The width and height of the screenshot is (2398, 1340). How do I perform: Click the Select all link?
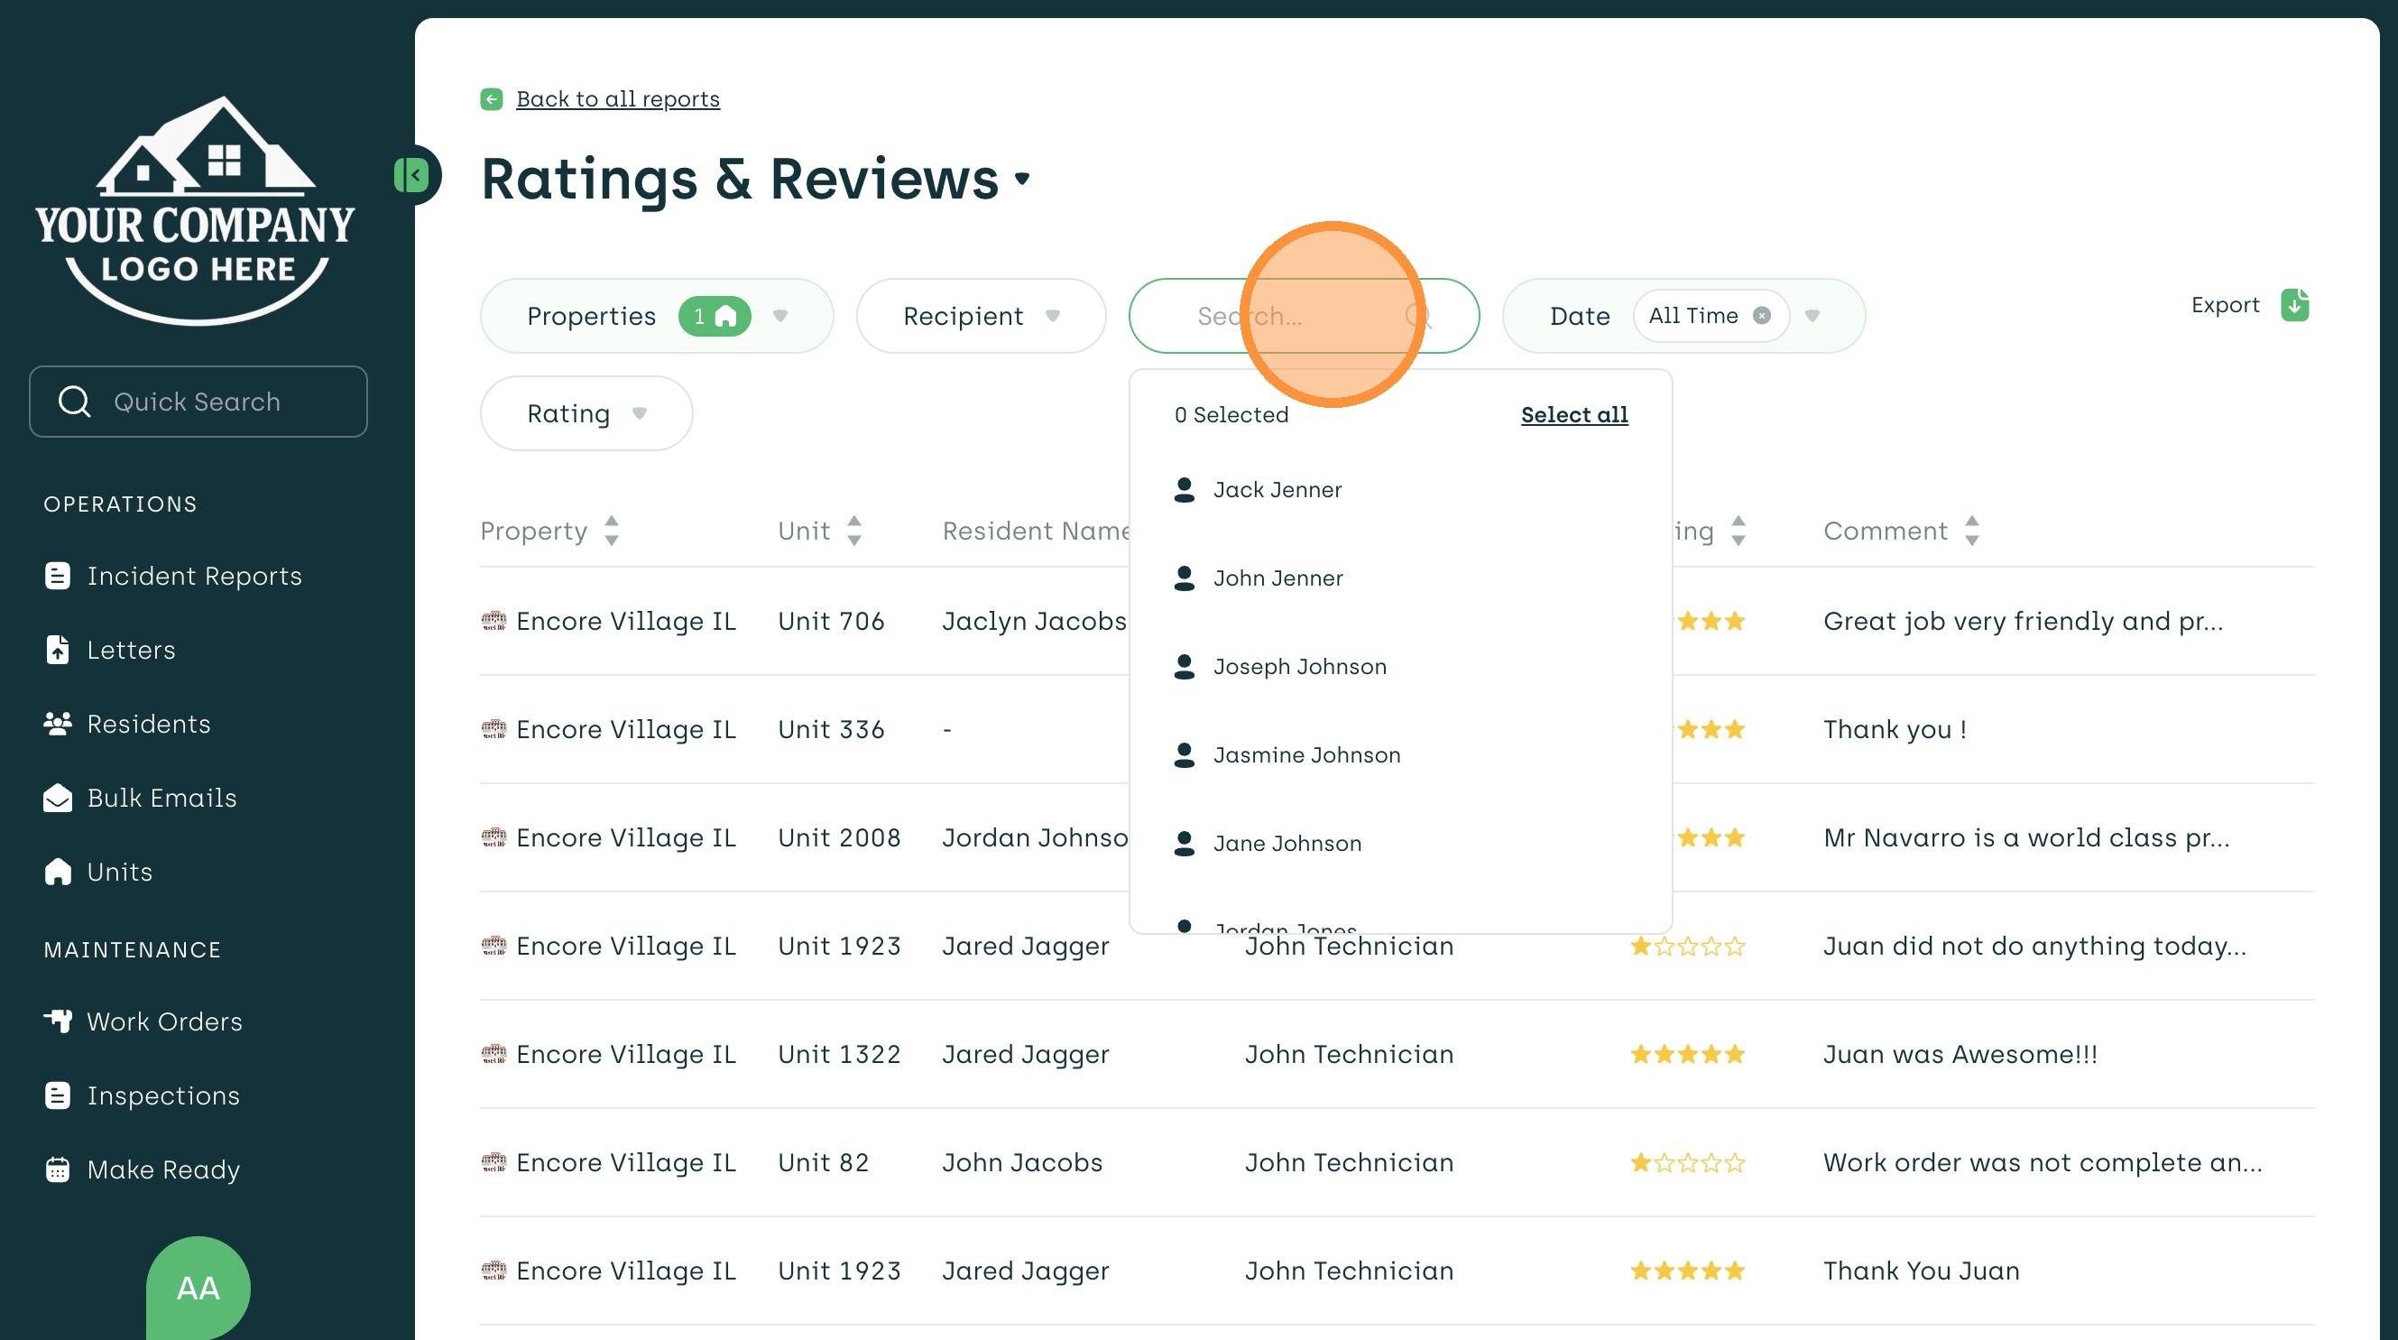[1573, 415]
